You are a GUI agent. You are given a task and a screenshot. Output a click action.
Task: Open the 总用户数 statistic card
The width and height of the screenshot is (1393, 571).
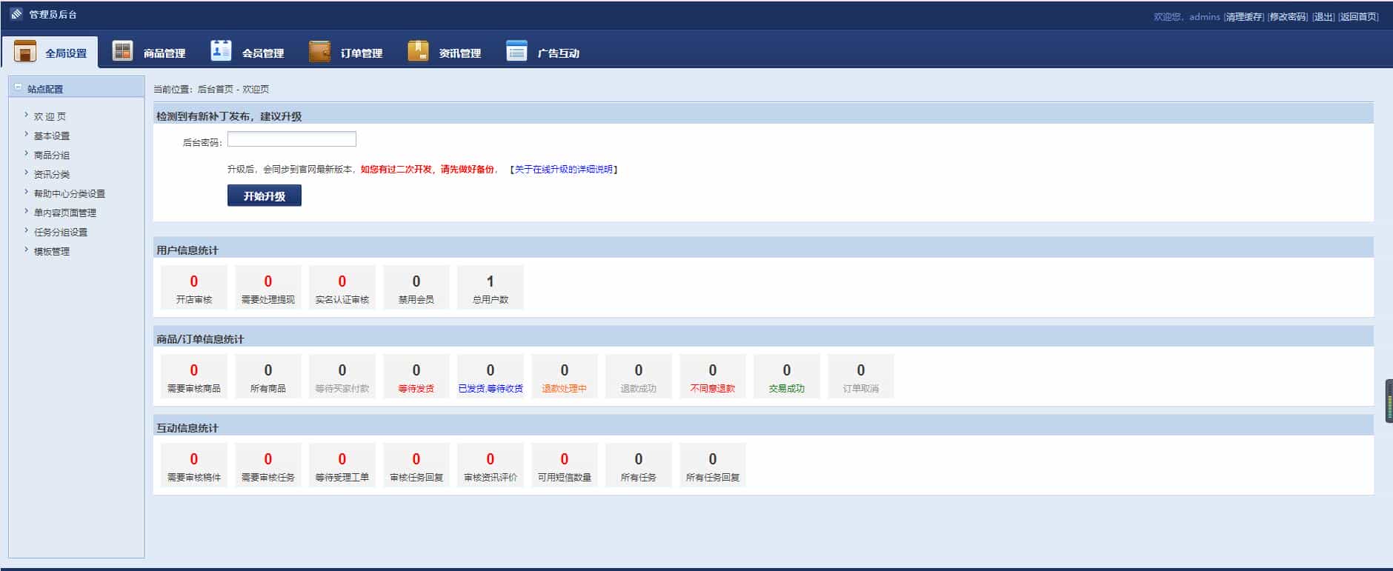(491, 287)
